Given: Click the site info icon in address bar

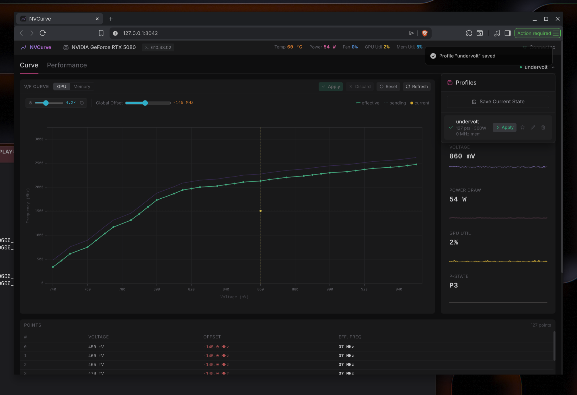Looking at the screenshot, I should point(115,33).
